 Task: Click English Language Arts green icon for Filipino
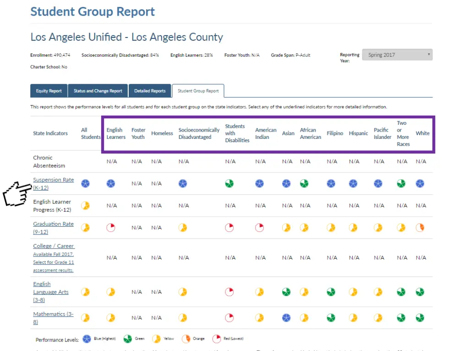tap(331, 292)
